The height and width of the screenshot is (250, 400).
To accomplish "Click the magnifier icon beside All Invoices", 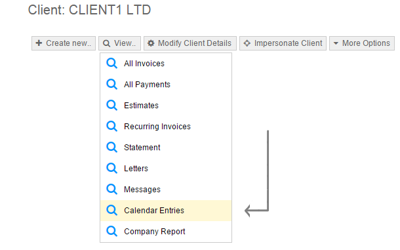I will pos(111,64).
